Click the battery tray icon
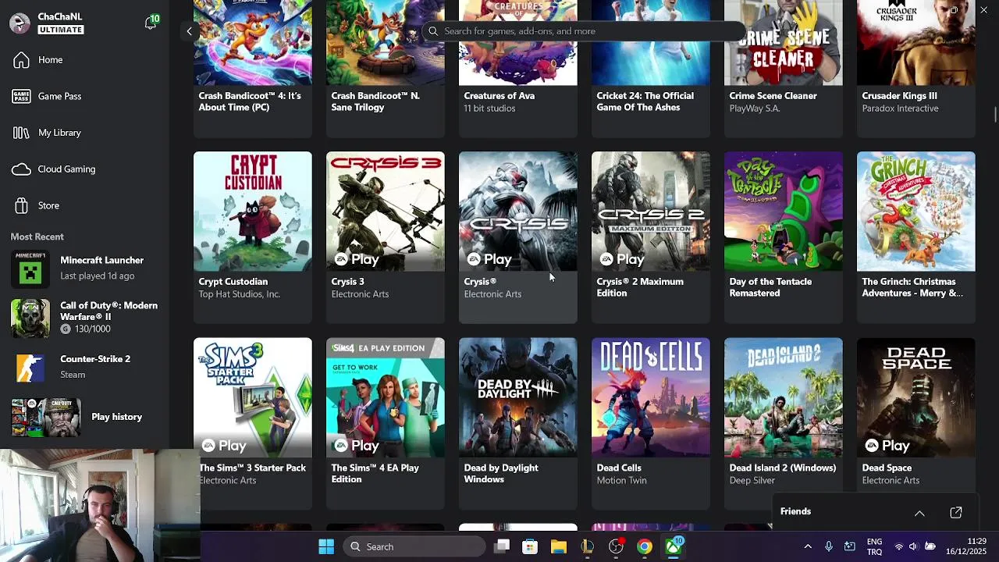The width and height of the screenshot is (999, 562). (930, 546)
